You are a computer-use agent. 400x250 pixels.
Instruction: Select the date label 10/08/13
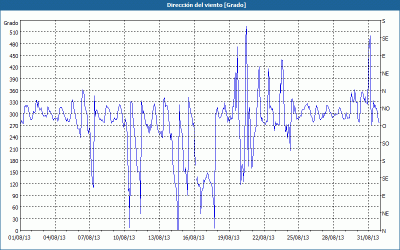tap(124, 238)
